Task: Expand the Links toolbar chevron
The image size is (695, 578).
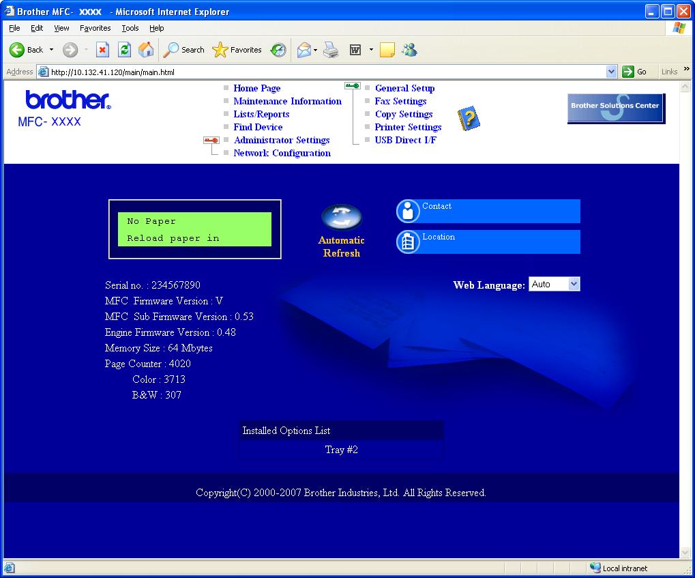Action: 687,69
